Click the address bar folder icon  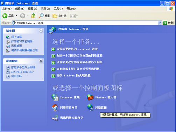14,23
